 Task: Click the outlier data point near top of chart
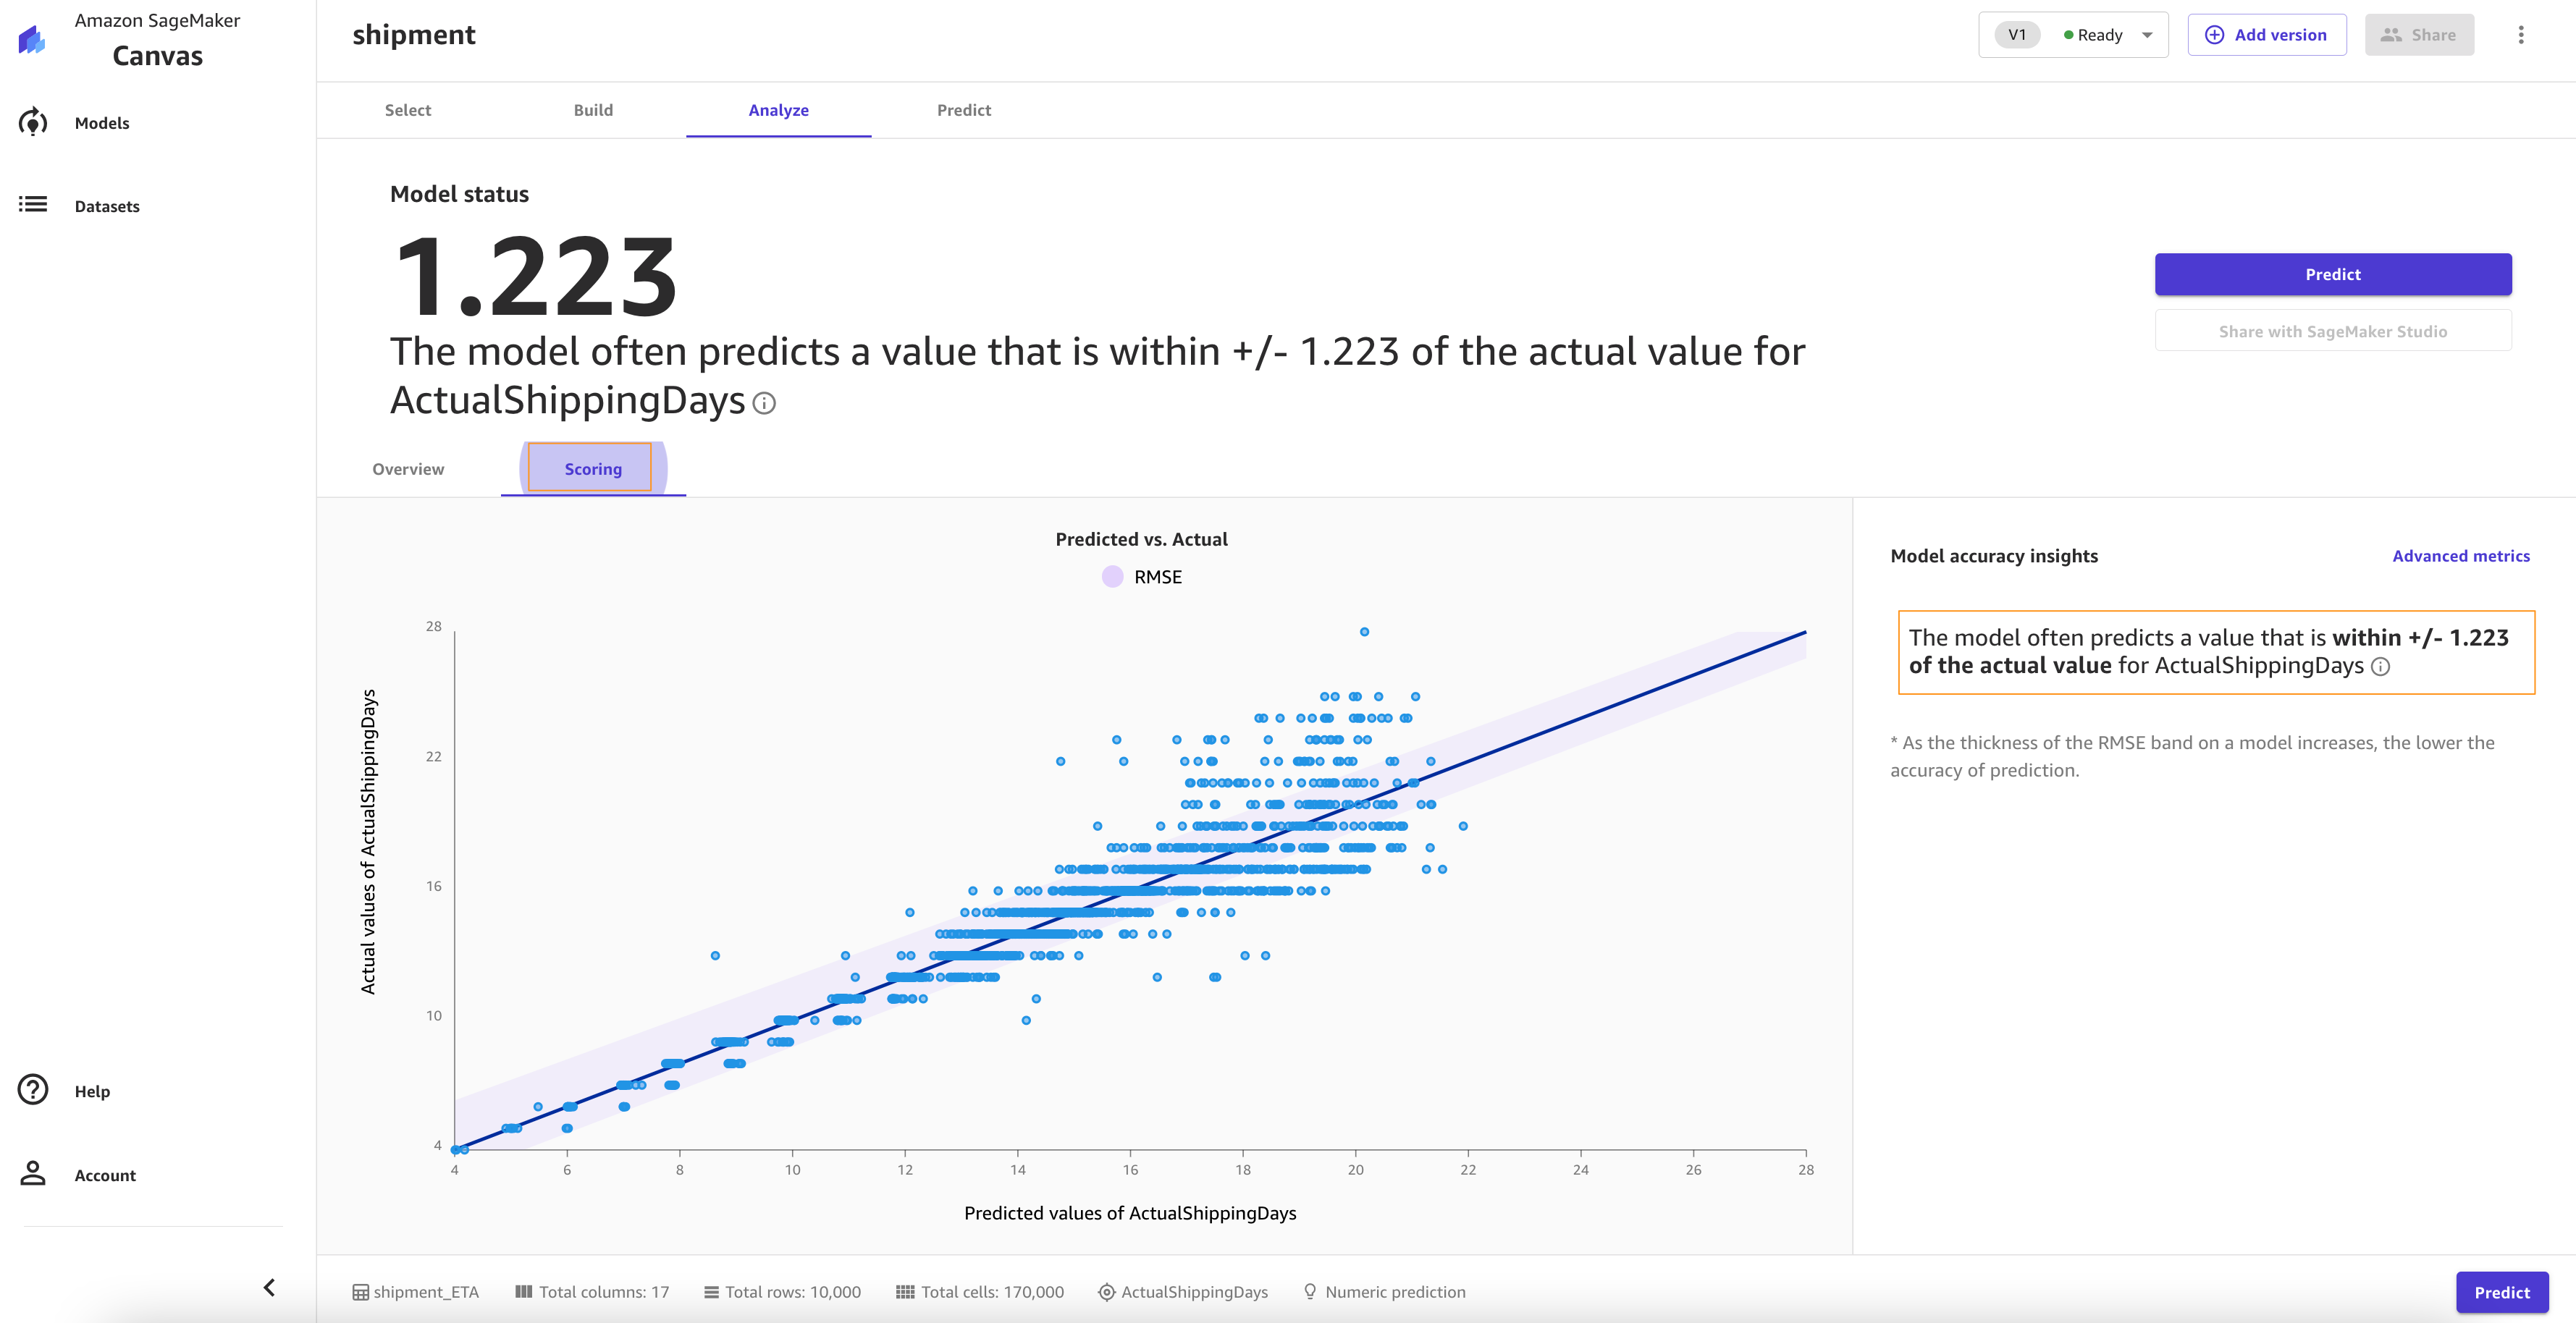(x=1364, y=632)
